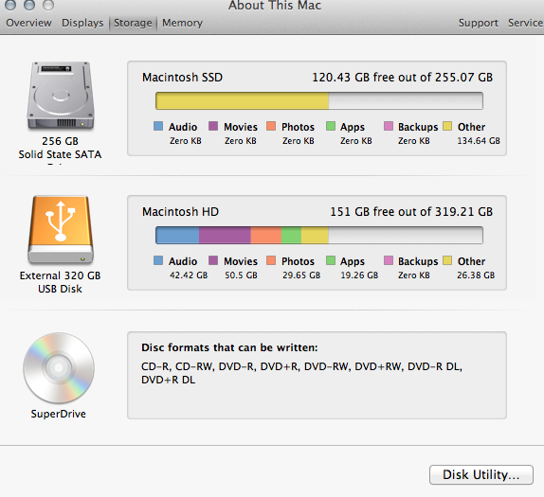Viewport: 544px width, 497px height.
Task: Click the '29.65 GB' Photos value
Action: (301, 275)
